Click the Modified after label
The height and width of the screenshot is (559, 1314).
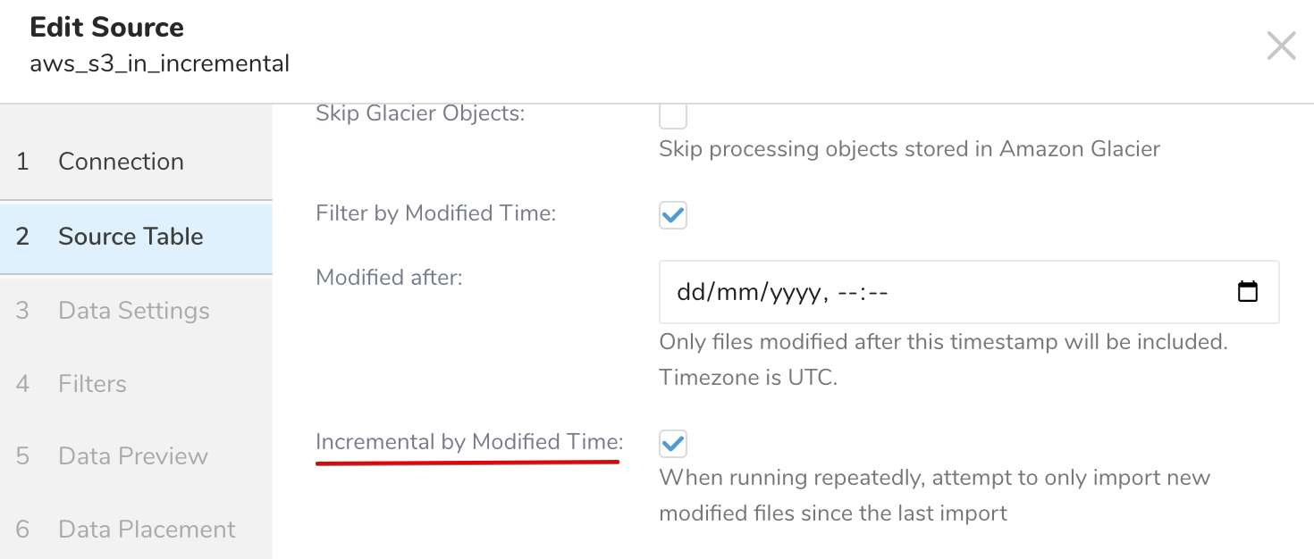(x=389, y=278)
